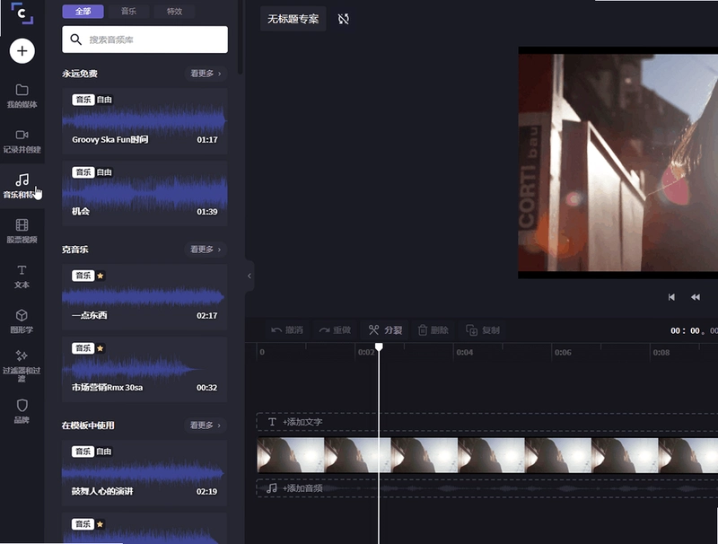Click the cloud sync off icon
Screen dimensions: 718x544
[x=344, y=19]
